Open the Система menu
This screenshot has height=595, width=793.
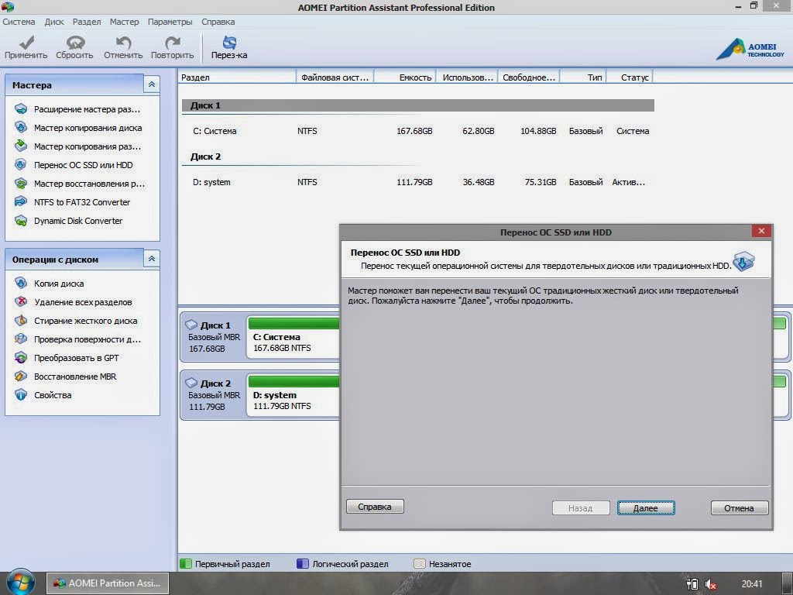pos(19,22)
